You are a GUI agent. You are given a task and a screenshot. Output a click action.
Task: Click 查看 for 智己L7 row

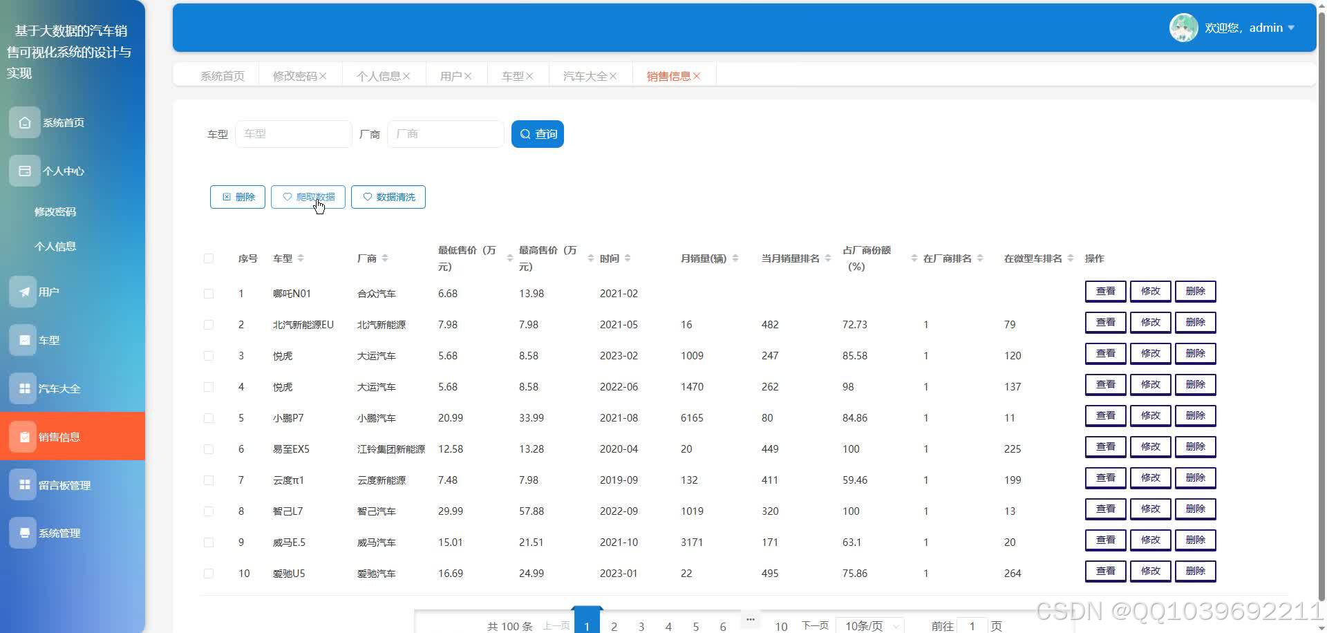point(1106,509)
